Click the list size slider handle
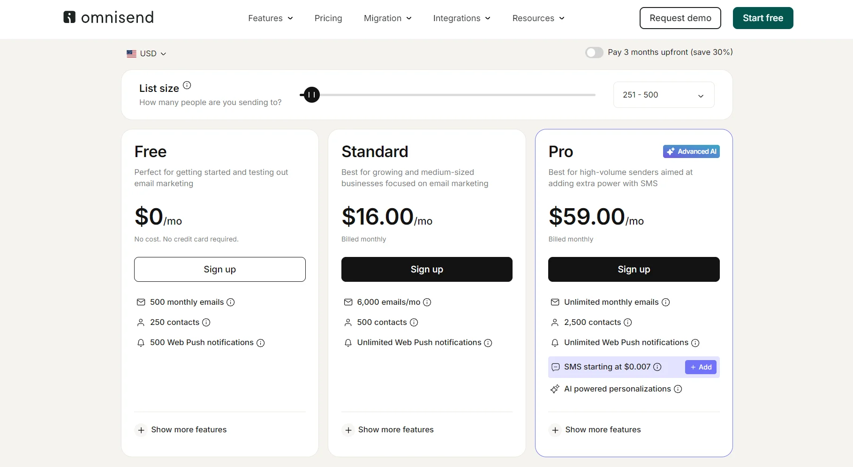This screenshot has height=467, width=853. 312,95
